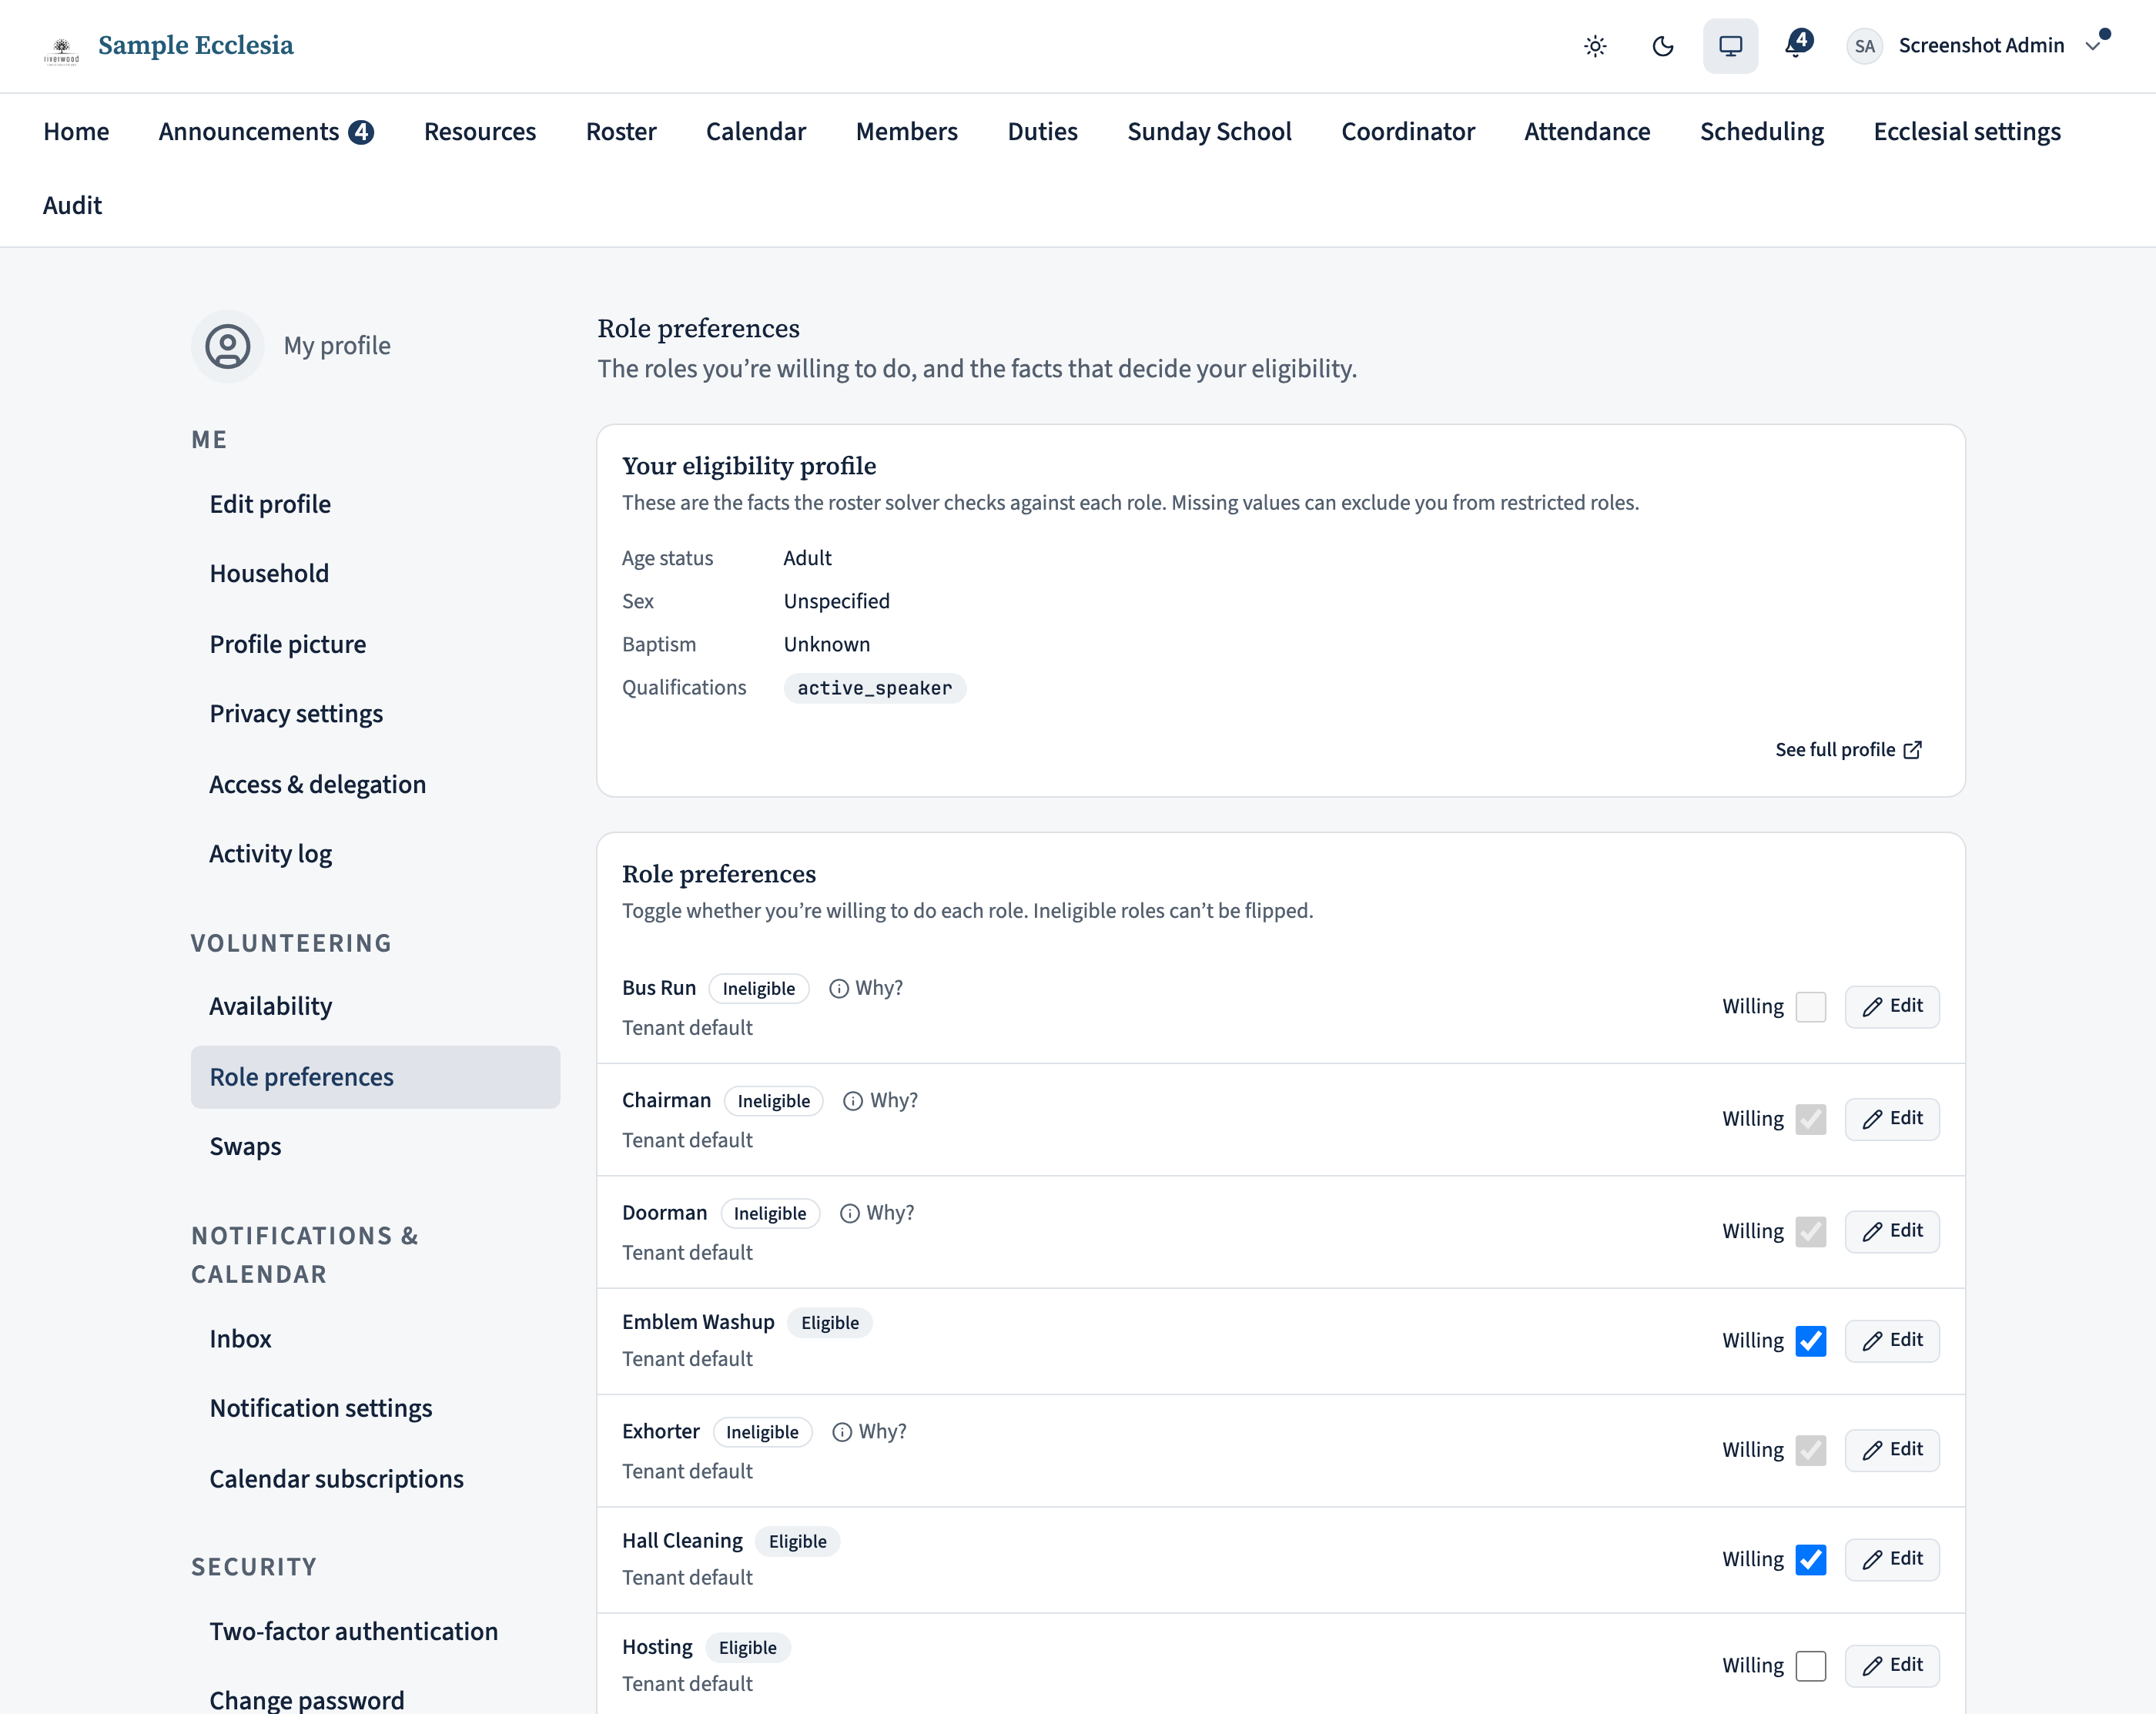2156x1714 pixels.
Task: Open Availability in the sidebar
Action: point(375,1007)
